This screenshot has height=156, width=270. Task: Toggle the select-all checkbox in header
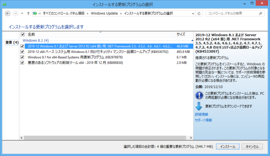[x=22, y=34]
